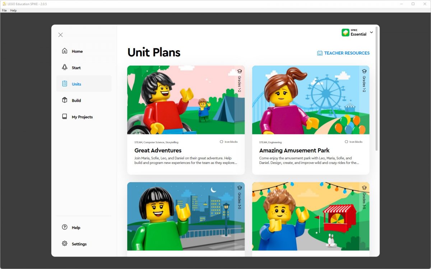Open the Settings gear icon

(65, 244)
